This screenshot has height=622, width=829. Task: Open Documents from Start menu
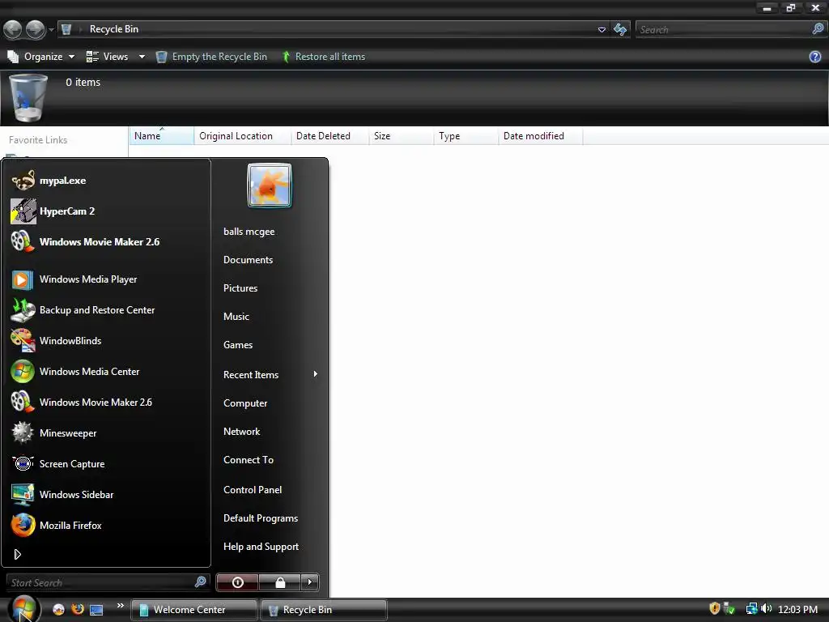248,260
